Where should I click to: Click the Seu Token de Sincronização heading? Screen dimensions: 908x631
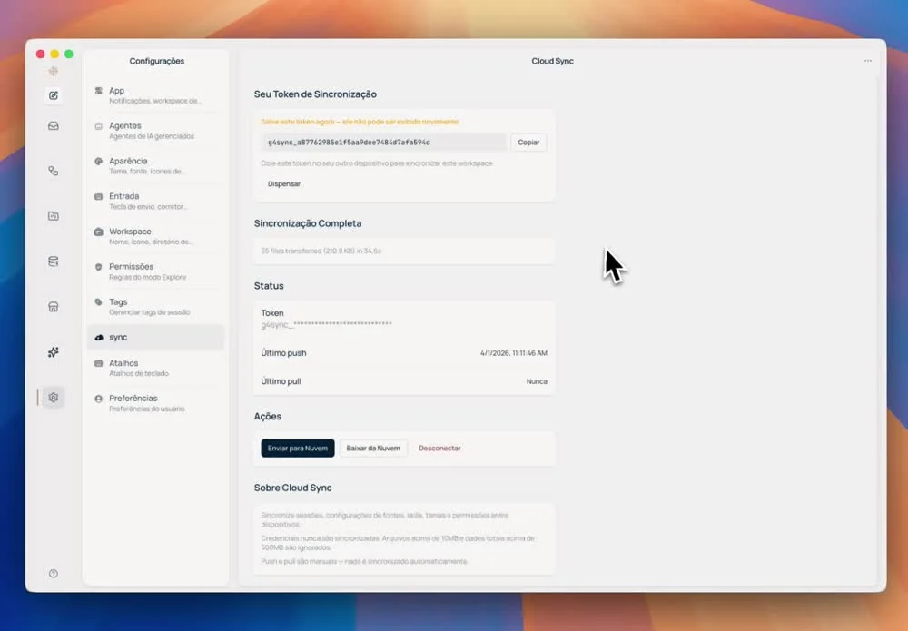point(315,94)
